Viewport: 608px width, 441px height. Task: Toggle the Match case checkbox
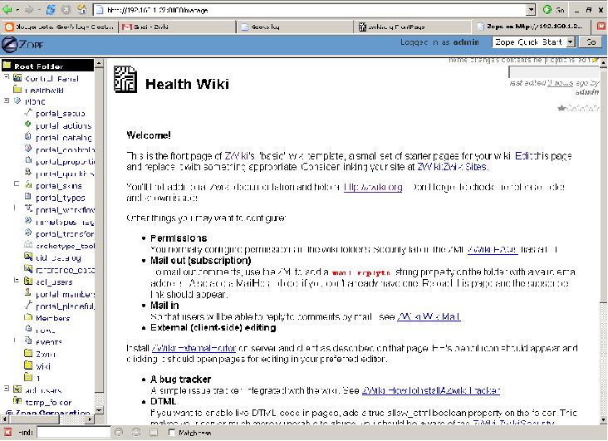point(172,432)
